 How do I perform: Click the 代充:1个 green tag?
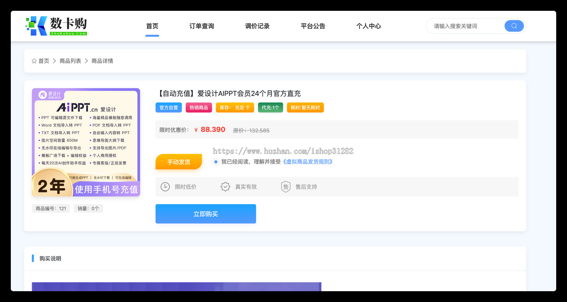[x=270, y=108]
